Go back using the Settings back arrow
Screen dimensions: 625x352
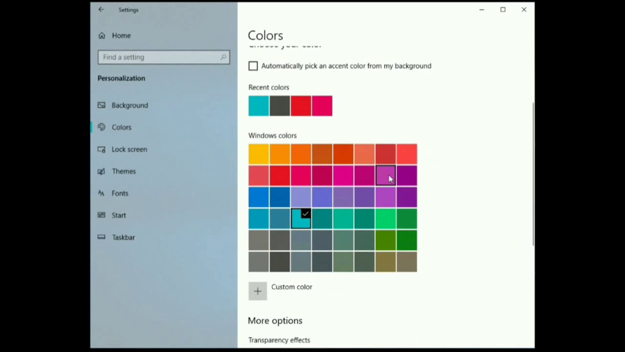(101, 9)
